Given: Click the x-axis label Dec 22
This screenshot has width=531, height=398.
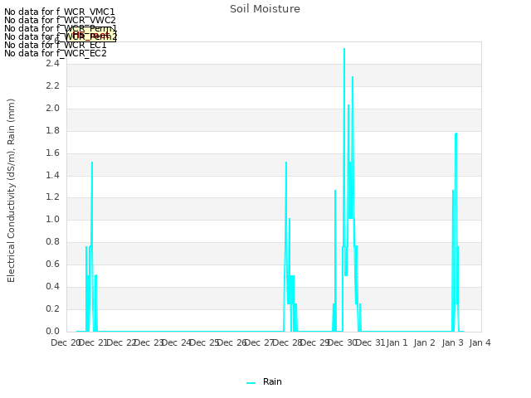Looking at the screenshot, I should point(121,342).
